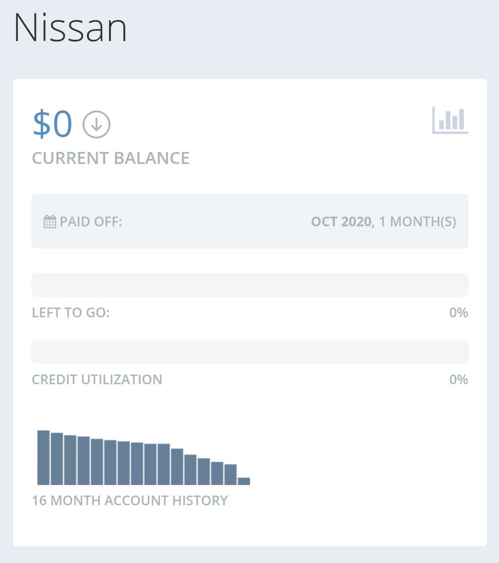Viewport: 499px width, 563px height.
Task: Click the PAID OFF label
Action: click(91, 221)
